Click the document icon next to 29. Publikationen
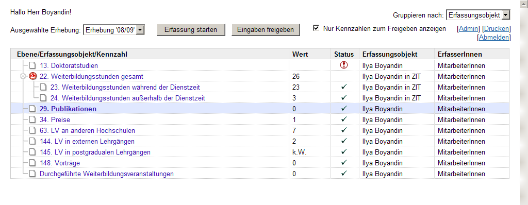 point(32,109)
